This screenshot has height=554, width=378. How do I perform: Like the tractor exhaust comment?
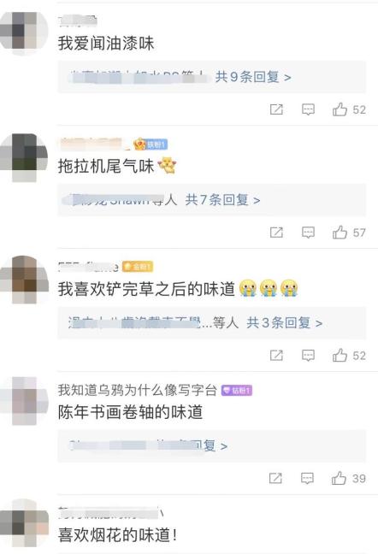point(340,233)
